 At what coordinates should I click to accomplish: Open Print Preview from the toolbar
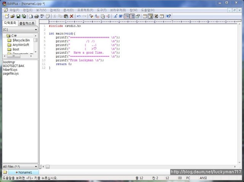(31, 16)
